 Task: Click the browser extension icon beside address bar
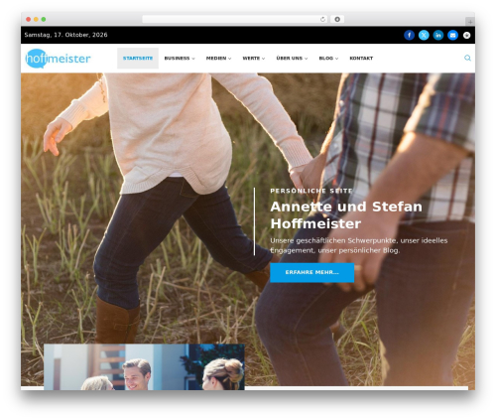337,20
